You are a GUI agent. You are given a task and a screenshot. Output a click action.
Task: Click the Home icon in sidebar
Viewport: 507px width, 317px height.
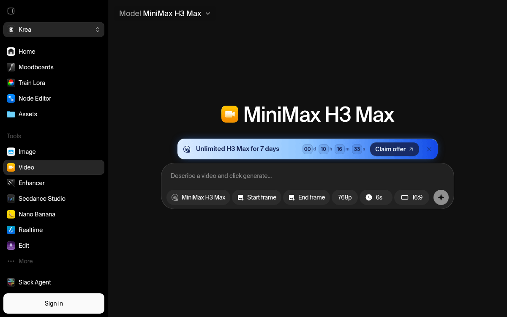(x=11, y=52)
